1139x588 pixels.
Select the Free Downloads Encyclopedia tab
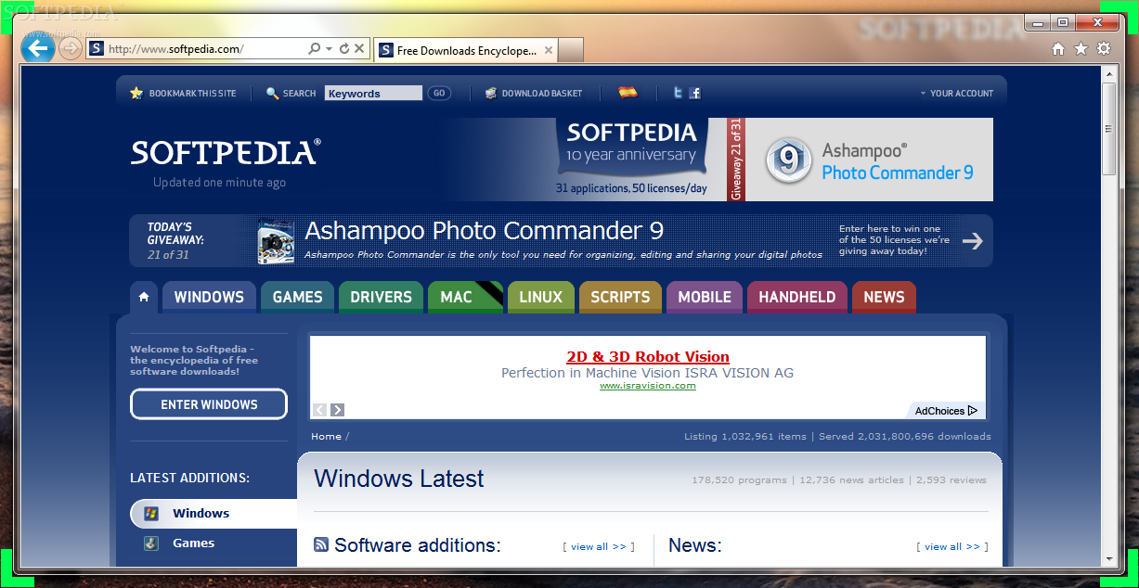tap(465, 51)
